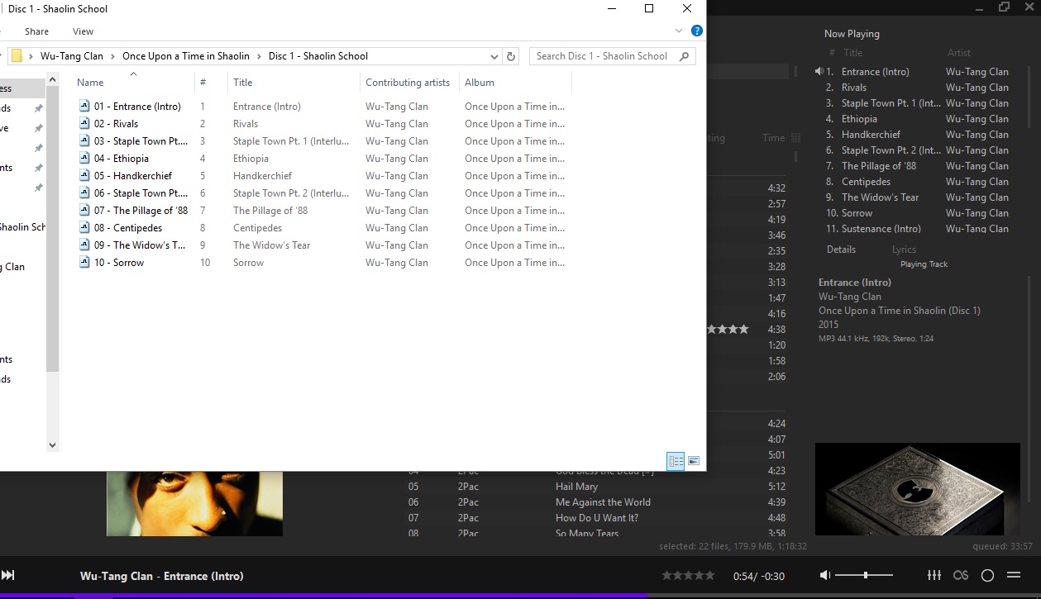Open the column chooser grid icon beside Time

pyautogui.click(x=796, y=138)
